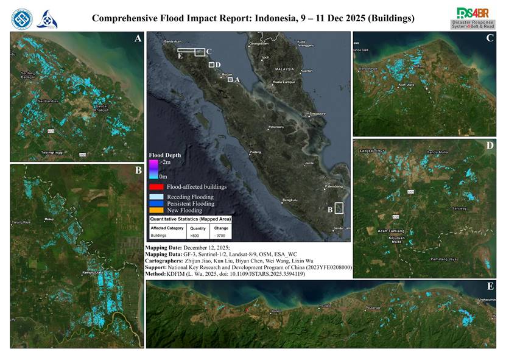506x355 pixels.
Task: Select the white box marker C on overview map
Action: 199,52
